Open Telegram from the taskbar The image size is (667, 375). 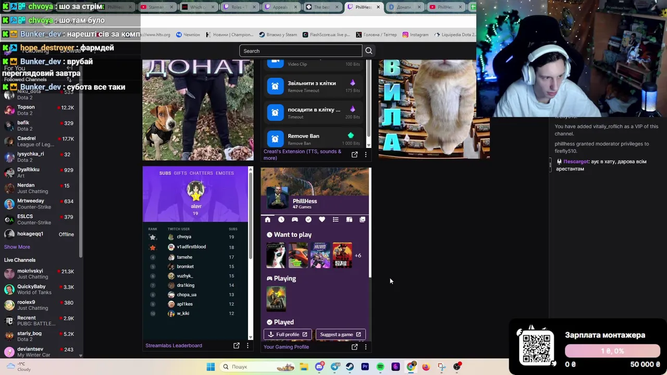click(x=335, y=367)
